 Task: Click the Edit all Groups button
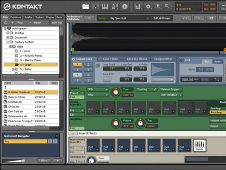(162, 18)
